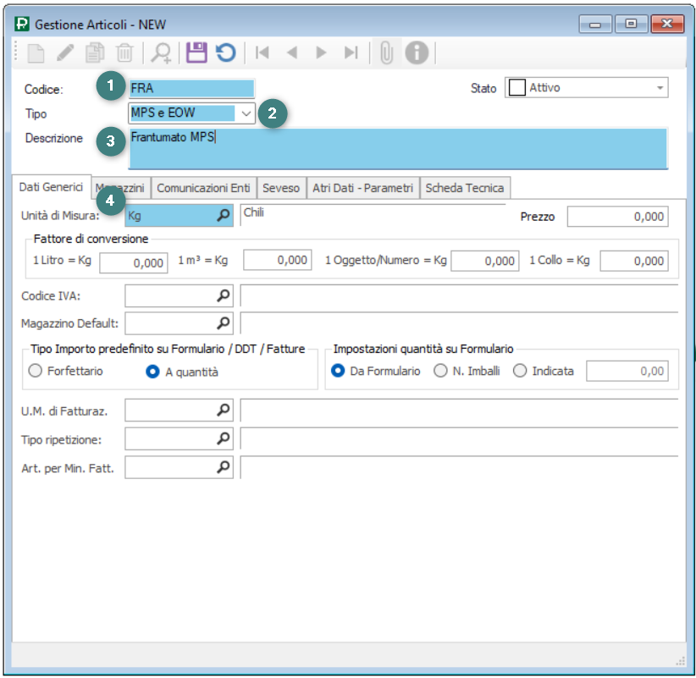Choose the Indicata quantity option

tap(520, 371)
